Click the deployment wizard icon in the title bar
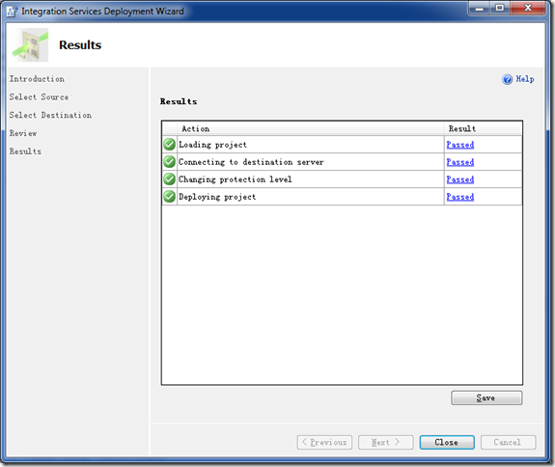 click(12, 12)
